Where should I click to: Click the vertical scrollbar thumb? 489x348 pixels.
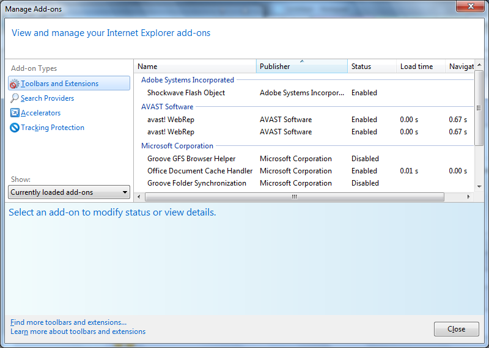(479, 108)
